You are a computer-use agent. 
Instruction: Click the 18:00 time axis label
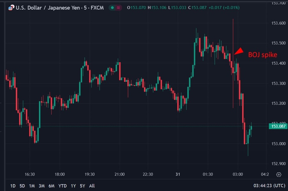pyautogui.click(x=60, y=174)
